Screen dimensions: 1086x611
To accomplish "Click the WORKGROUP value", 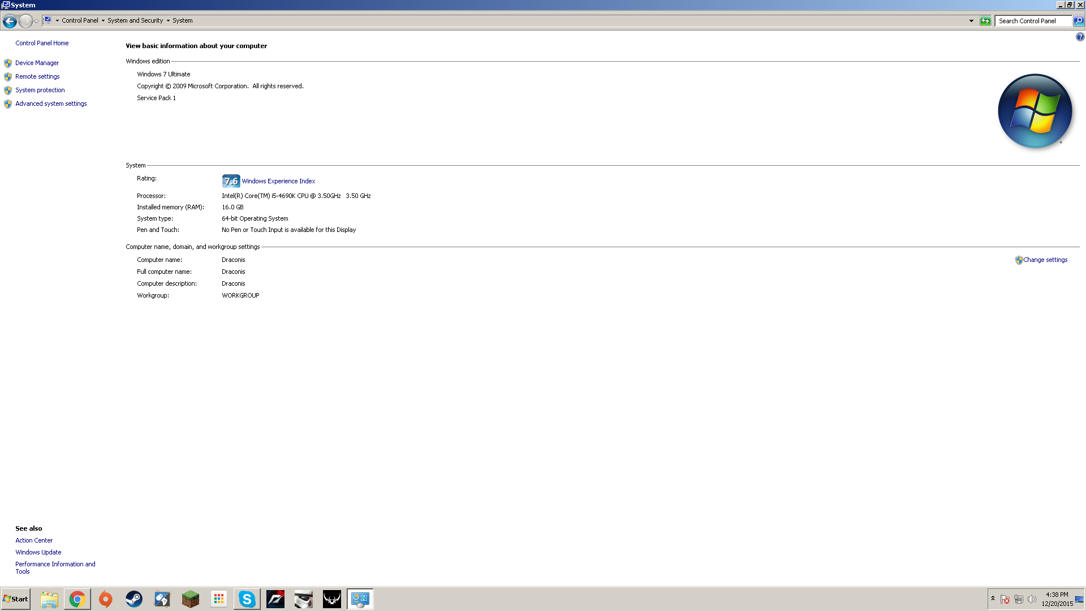I will 240,295.
